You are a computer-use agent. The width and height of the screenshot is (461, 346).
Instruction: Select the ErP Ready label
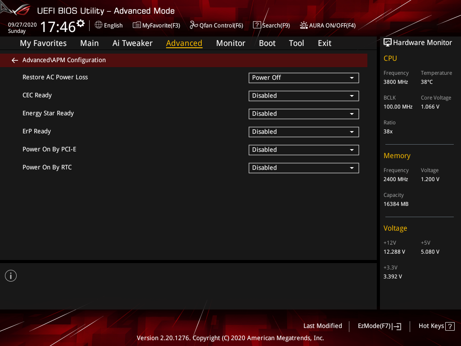[37, 131]
